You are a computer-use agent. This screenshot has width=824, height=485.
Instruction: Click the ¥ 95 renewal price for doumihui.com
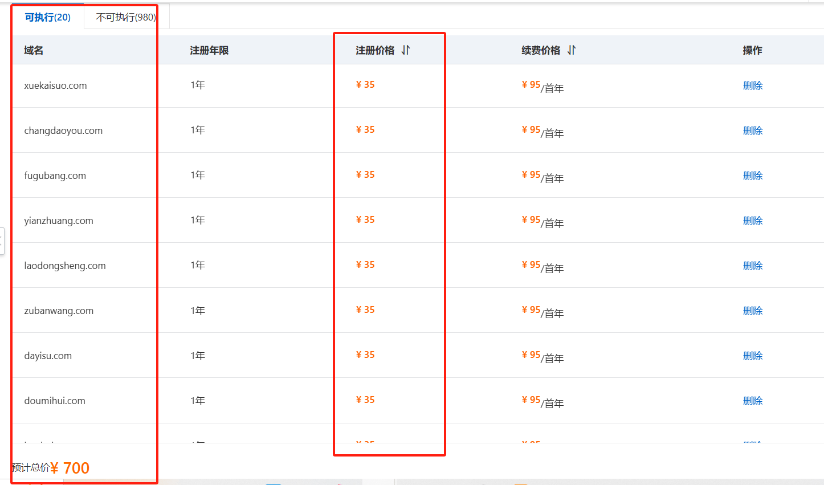pos(531,400)
